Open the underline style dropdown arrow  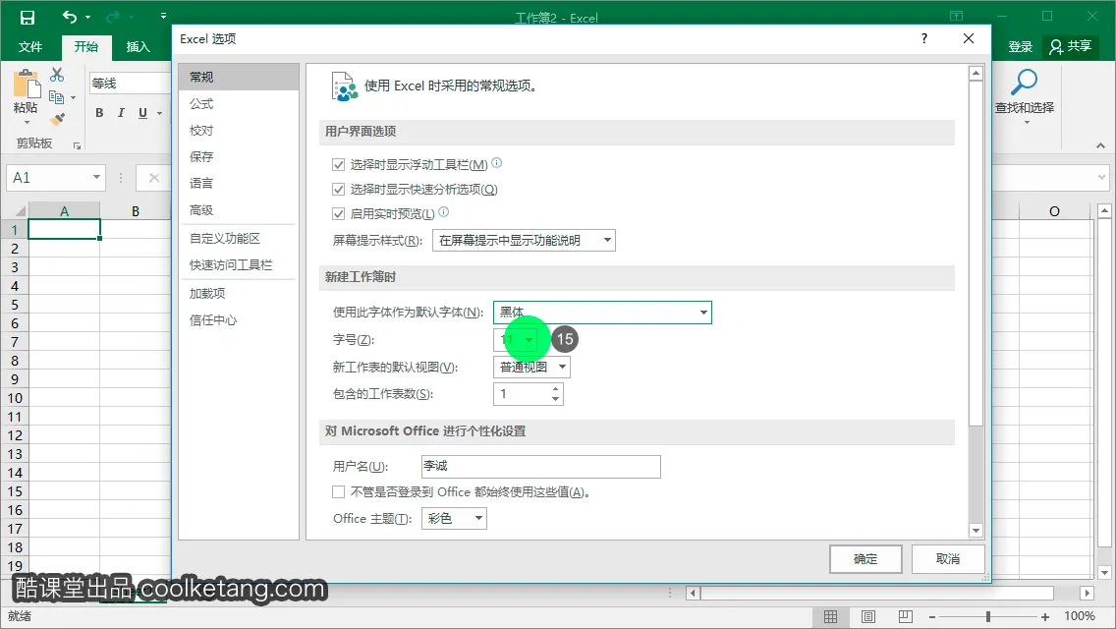tap(159, 113)
